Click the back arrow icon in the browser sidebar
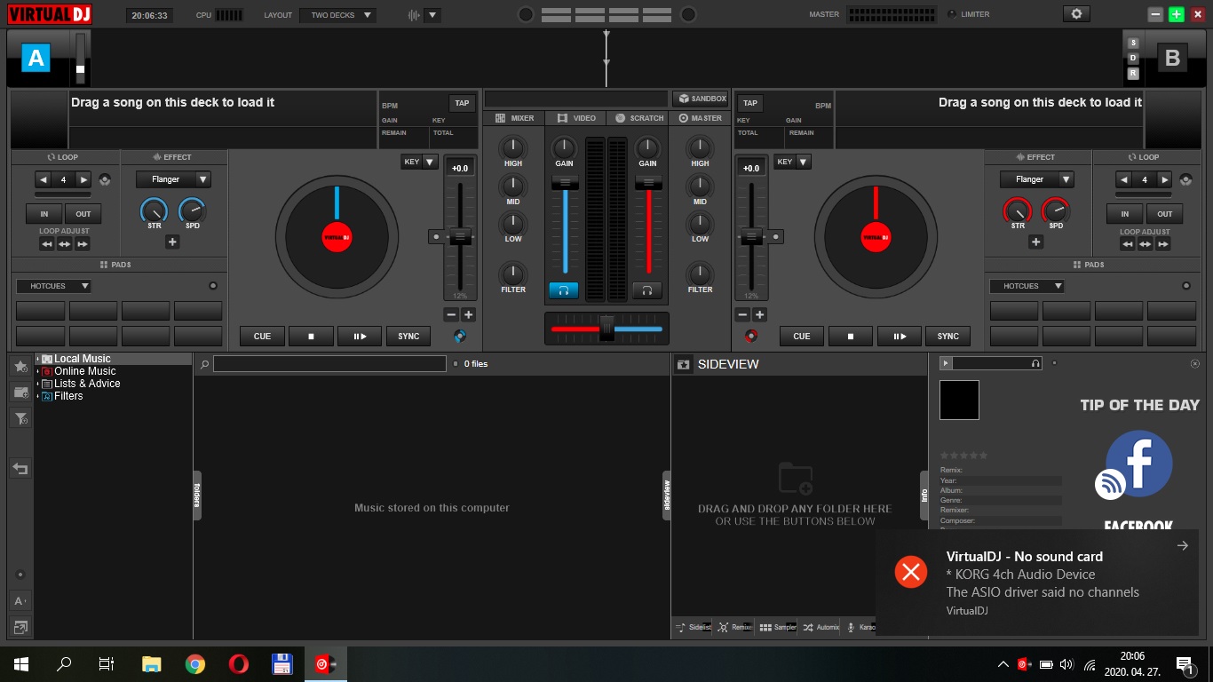 [20, 469]
